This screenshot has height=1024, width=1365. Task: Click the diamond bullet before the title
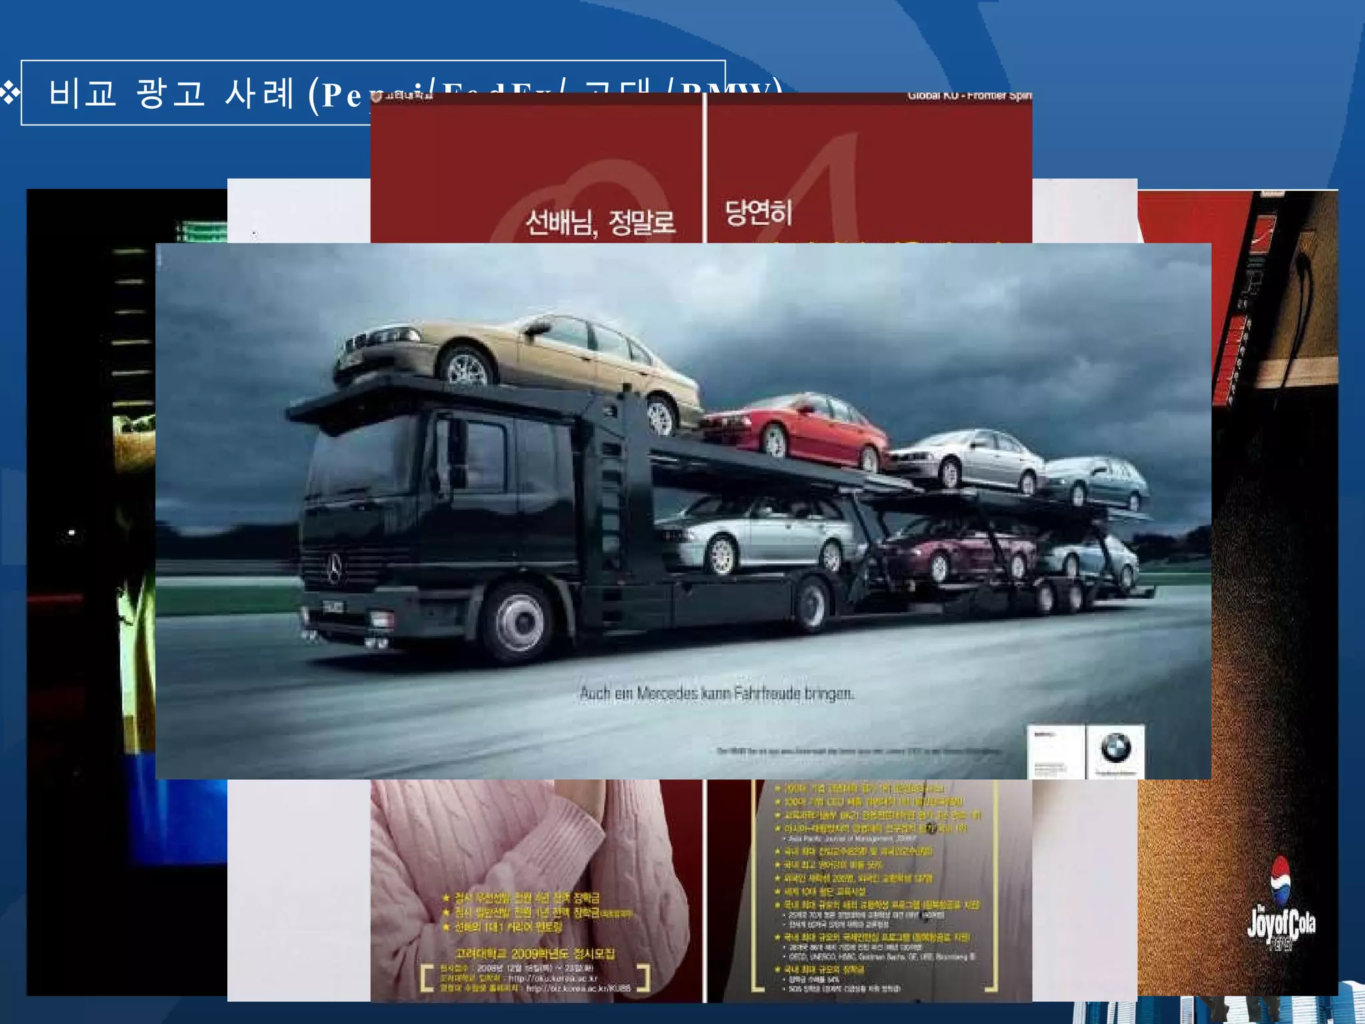click(9, 93)
